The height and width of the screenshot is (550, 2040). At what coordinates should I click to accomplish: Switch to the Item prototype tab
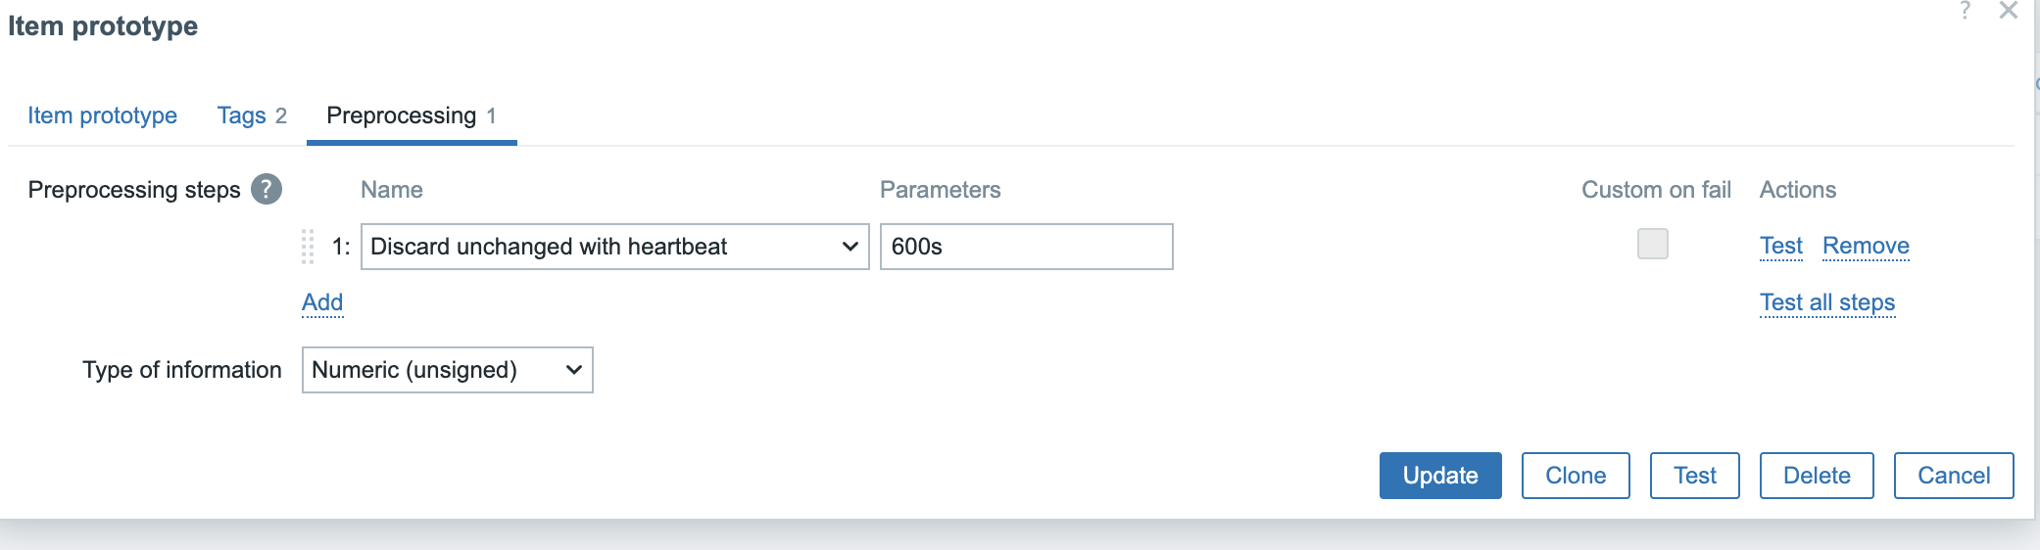tap(102, 115)
